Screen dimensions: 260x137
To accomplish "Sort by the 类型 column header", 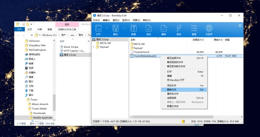I will 227,40.
